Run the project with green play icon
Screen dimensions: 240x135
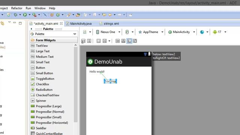[25, 15]
